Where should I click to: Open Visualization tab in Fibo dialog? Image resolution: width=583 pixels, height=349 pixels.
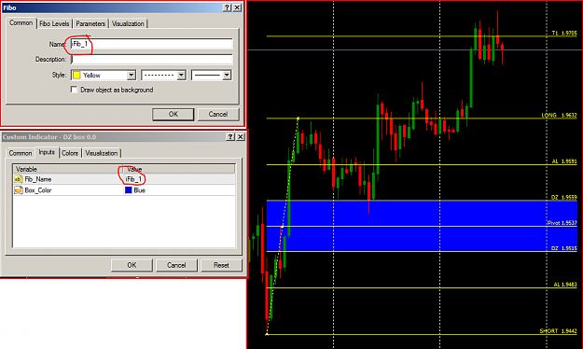tap(128, 23)
